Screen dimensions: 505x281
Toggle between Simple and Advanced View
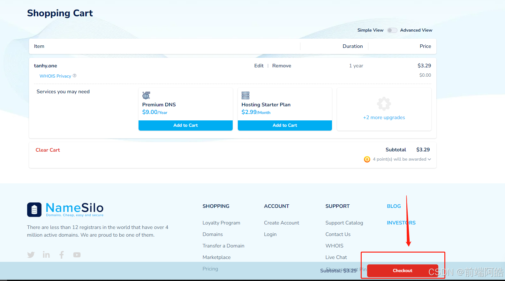click(x=392, y=30)
